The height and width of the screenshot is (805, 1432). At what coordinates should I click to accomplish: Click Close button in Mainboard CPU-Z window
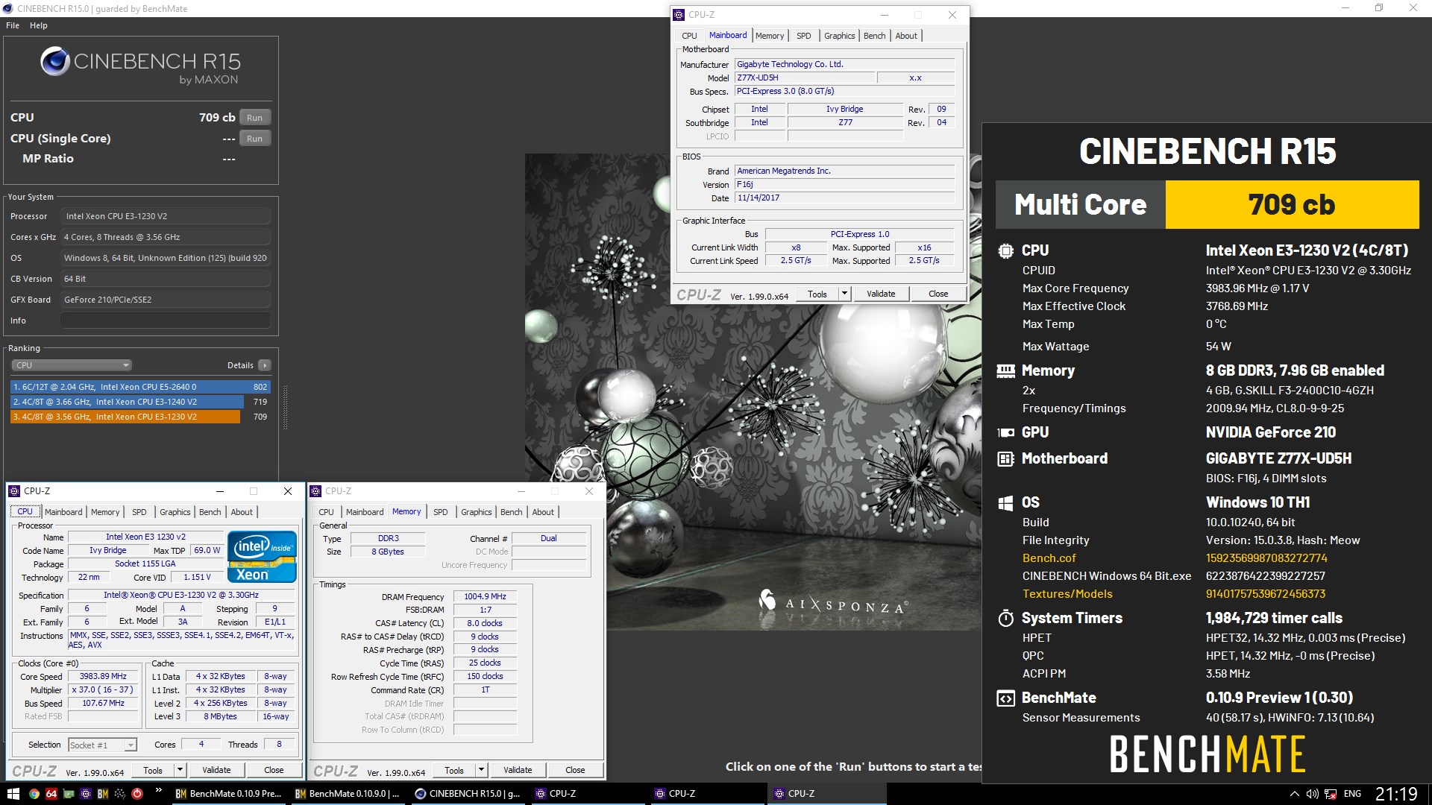point(938,294)
